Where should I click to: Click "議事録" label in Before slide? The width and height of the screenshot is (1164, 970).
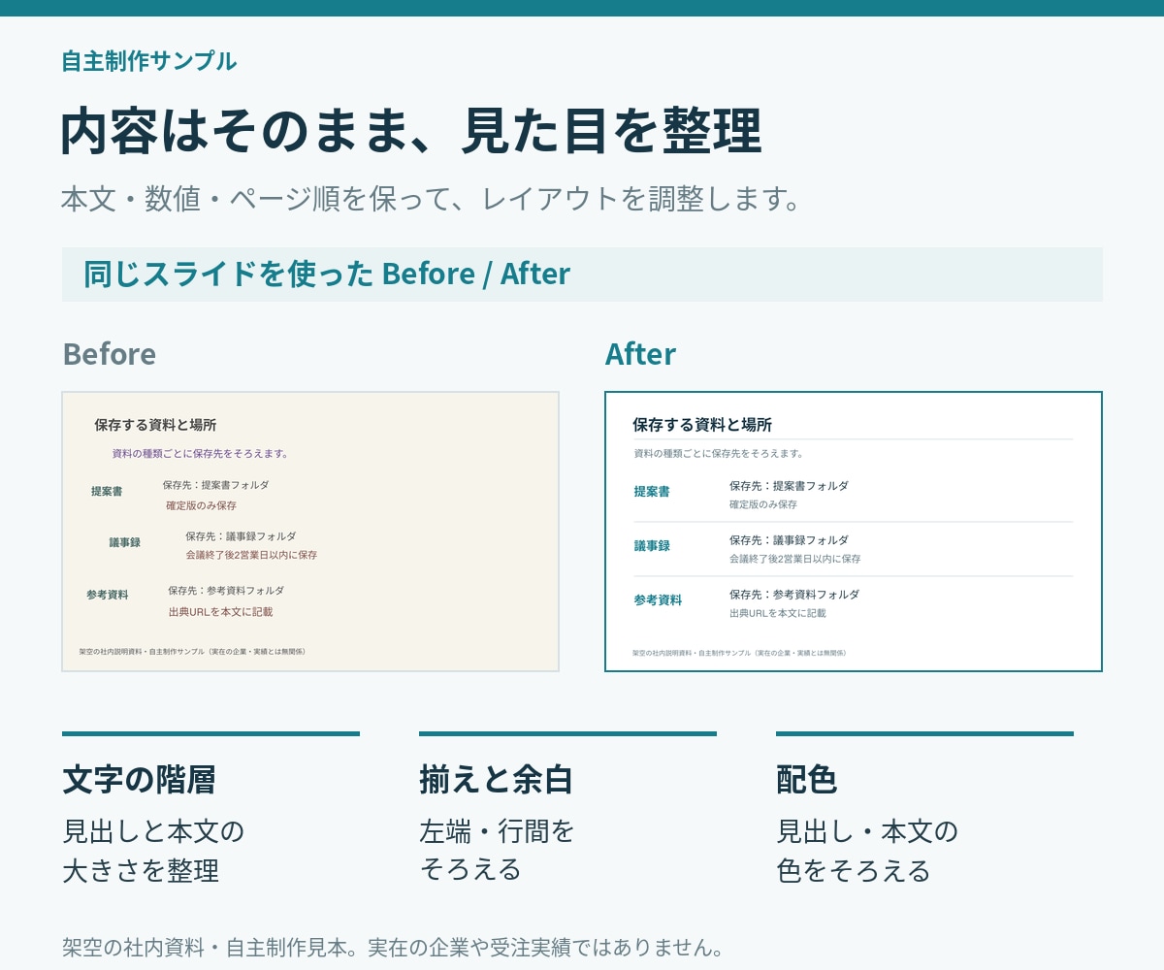(x=124, y=542)
